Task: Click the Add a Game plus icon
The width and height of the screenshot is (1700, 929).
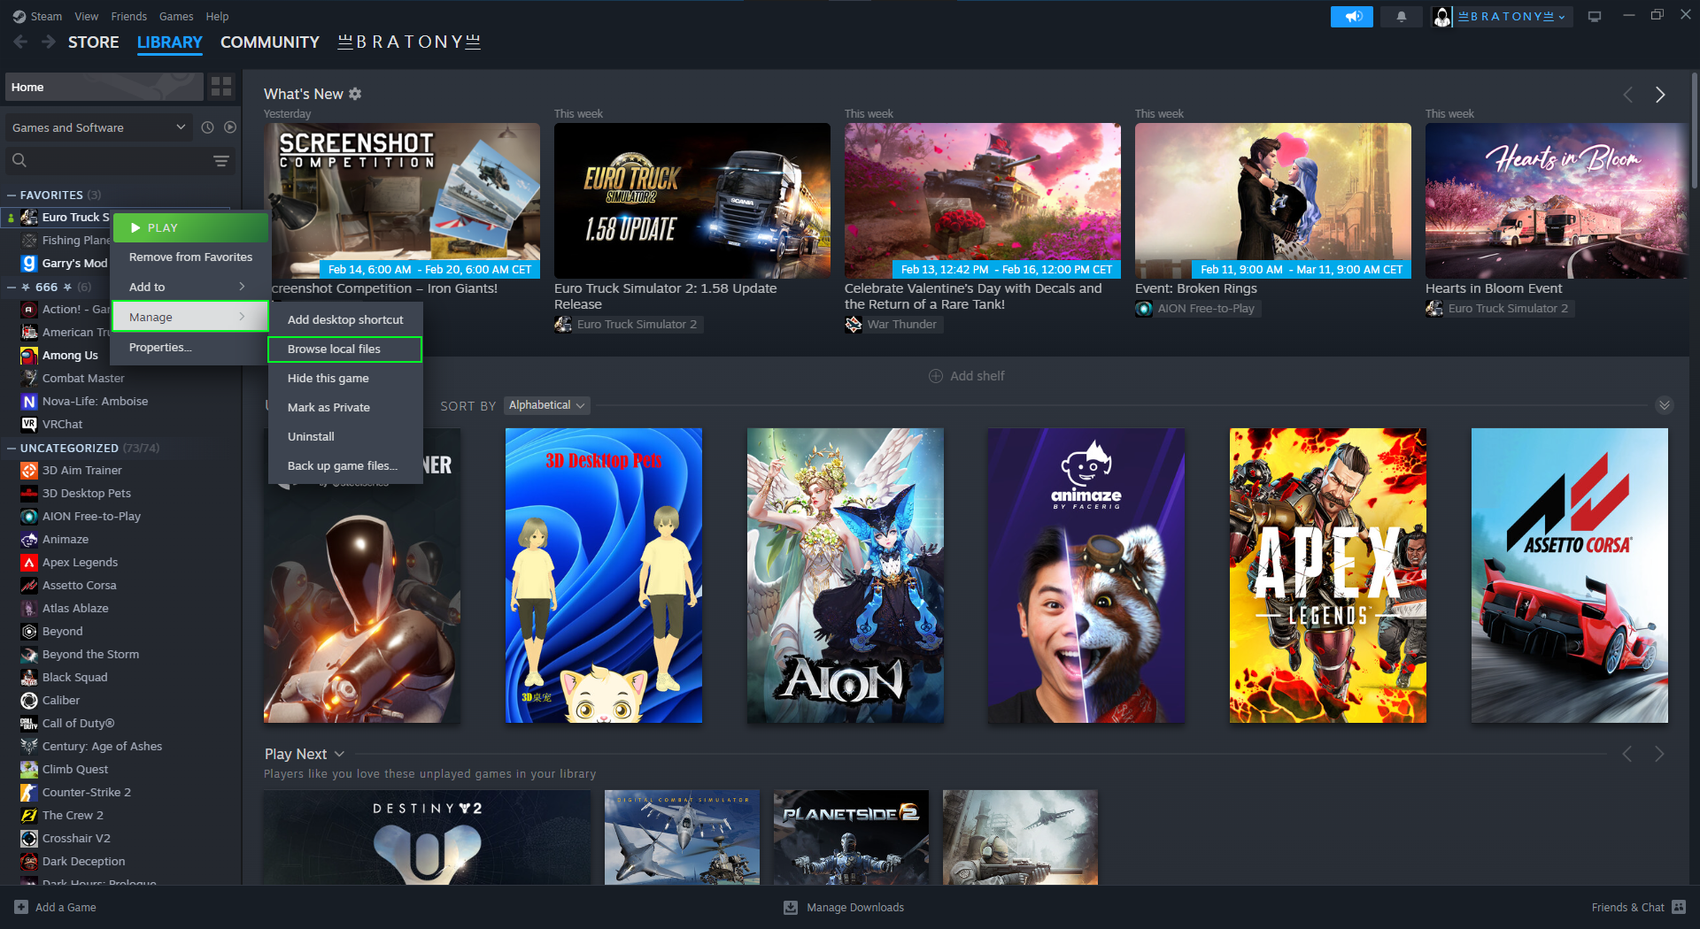Action: tap(21, 907)
